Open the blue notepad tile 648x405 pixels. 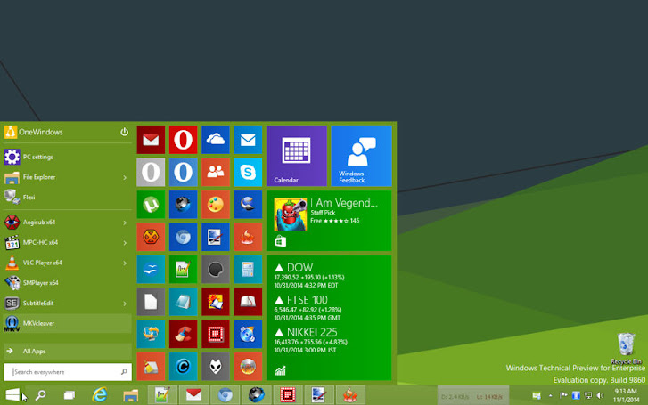click(183, 302)
